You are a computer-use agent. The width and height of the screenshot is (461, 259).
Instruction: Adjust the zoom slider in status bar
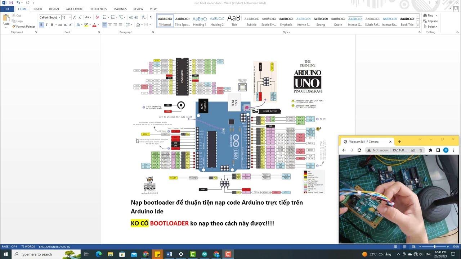435,247
